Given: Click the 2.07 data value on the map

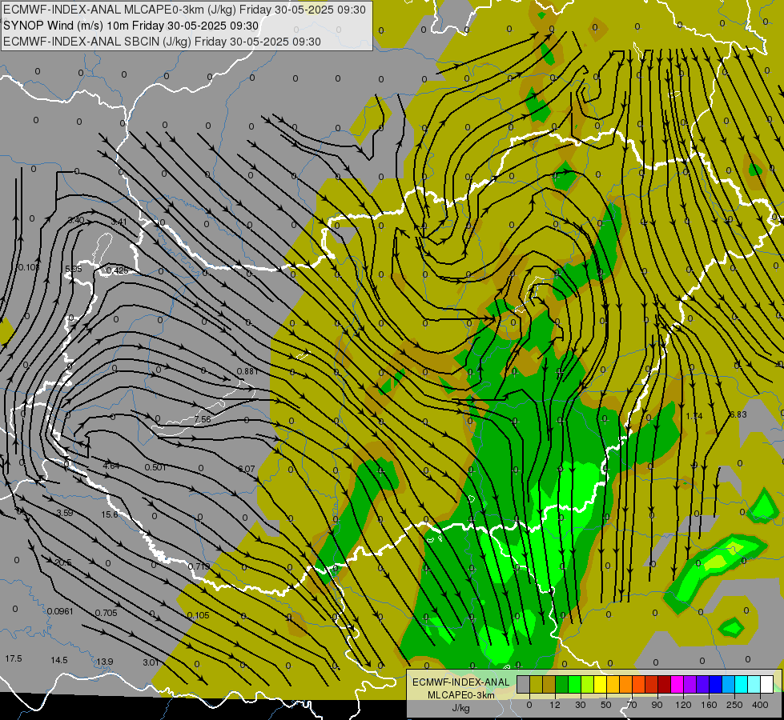Looking at the screenshot, I should [247, 469].
